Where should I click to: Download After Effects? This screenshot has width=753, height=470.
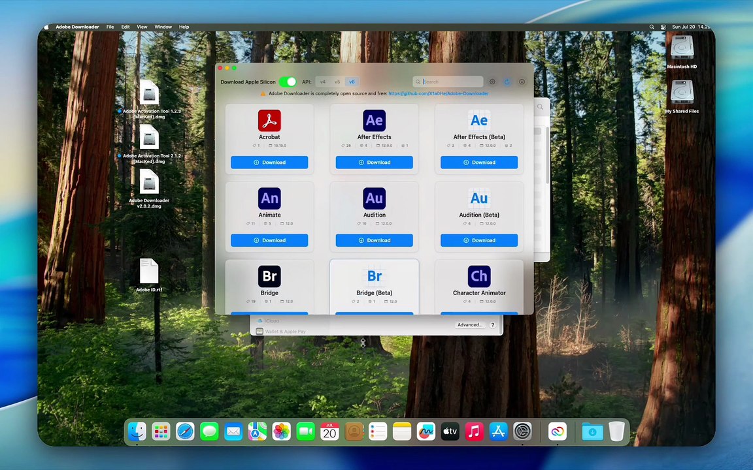[374, 162]
